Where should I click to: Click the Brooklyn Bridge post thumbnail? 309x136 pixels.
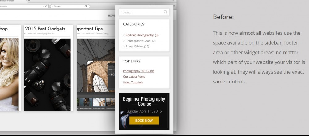(96, 75)
